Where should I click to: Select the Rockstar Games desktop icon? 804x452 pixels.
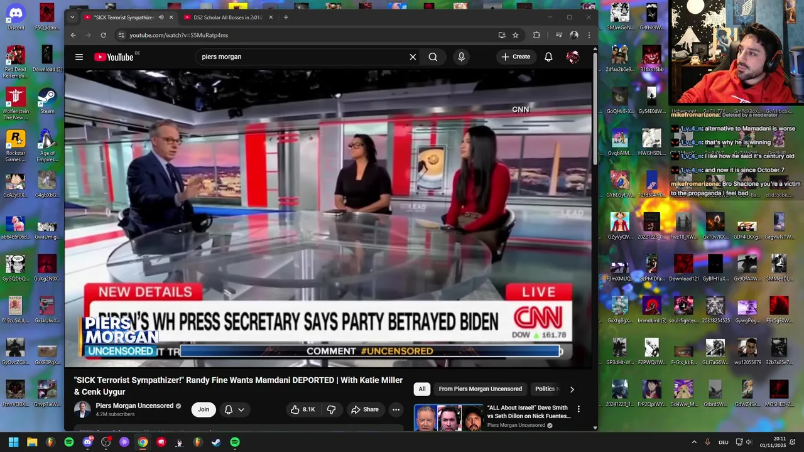click(16, 146)
